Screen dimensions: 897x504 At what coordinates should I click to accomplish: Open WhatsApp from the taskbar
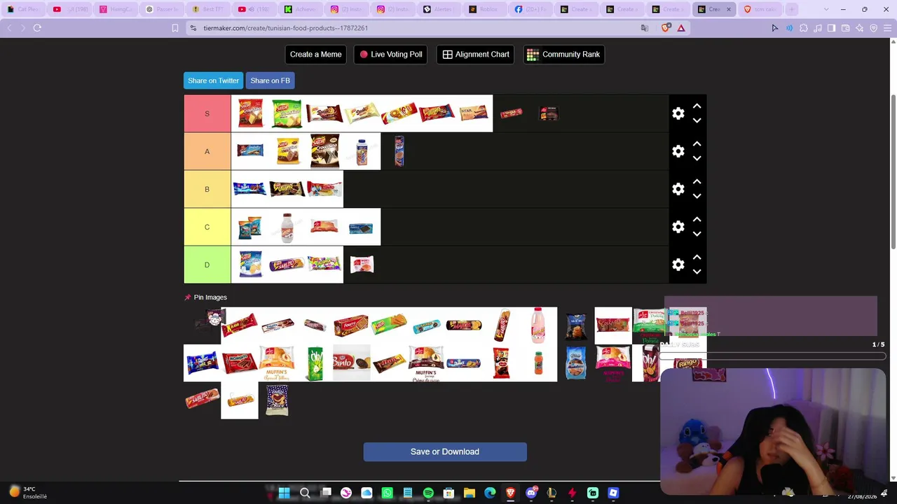click(x=387, y=493)
